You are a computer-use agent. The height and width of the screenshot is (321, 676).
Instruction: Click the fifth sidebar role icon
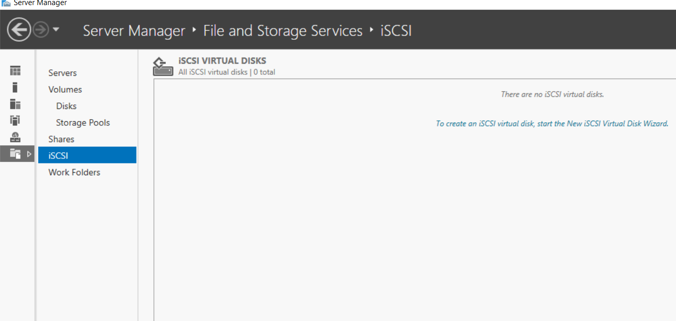15,137
